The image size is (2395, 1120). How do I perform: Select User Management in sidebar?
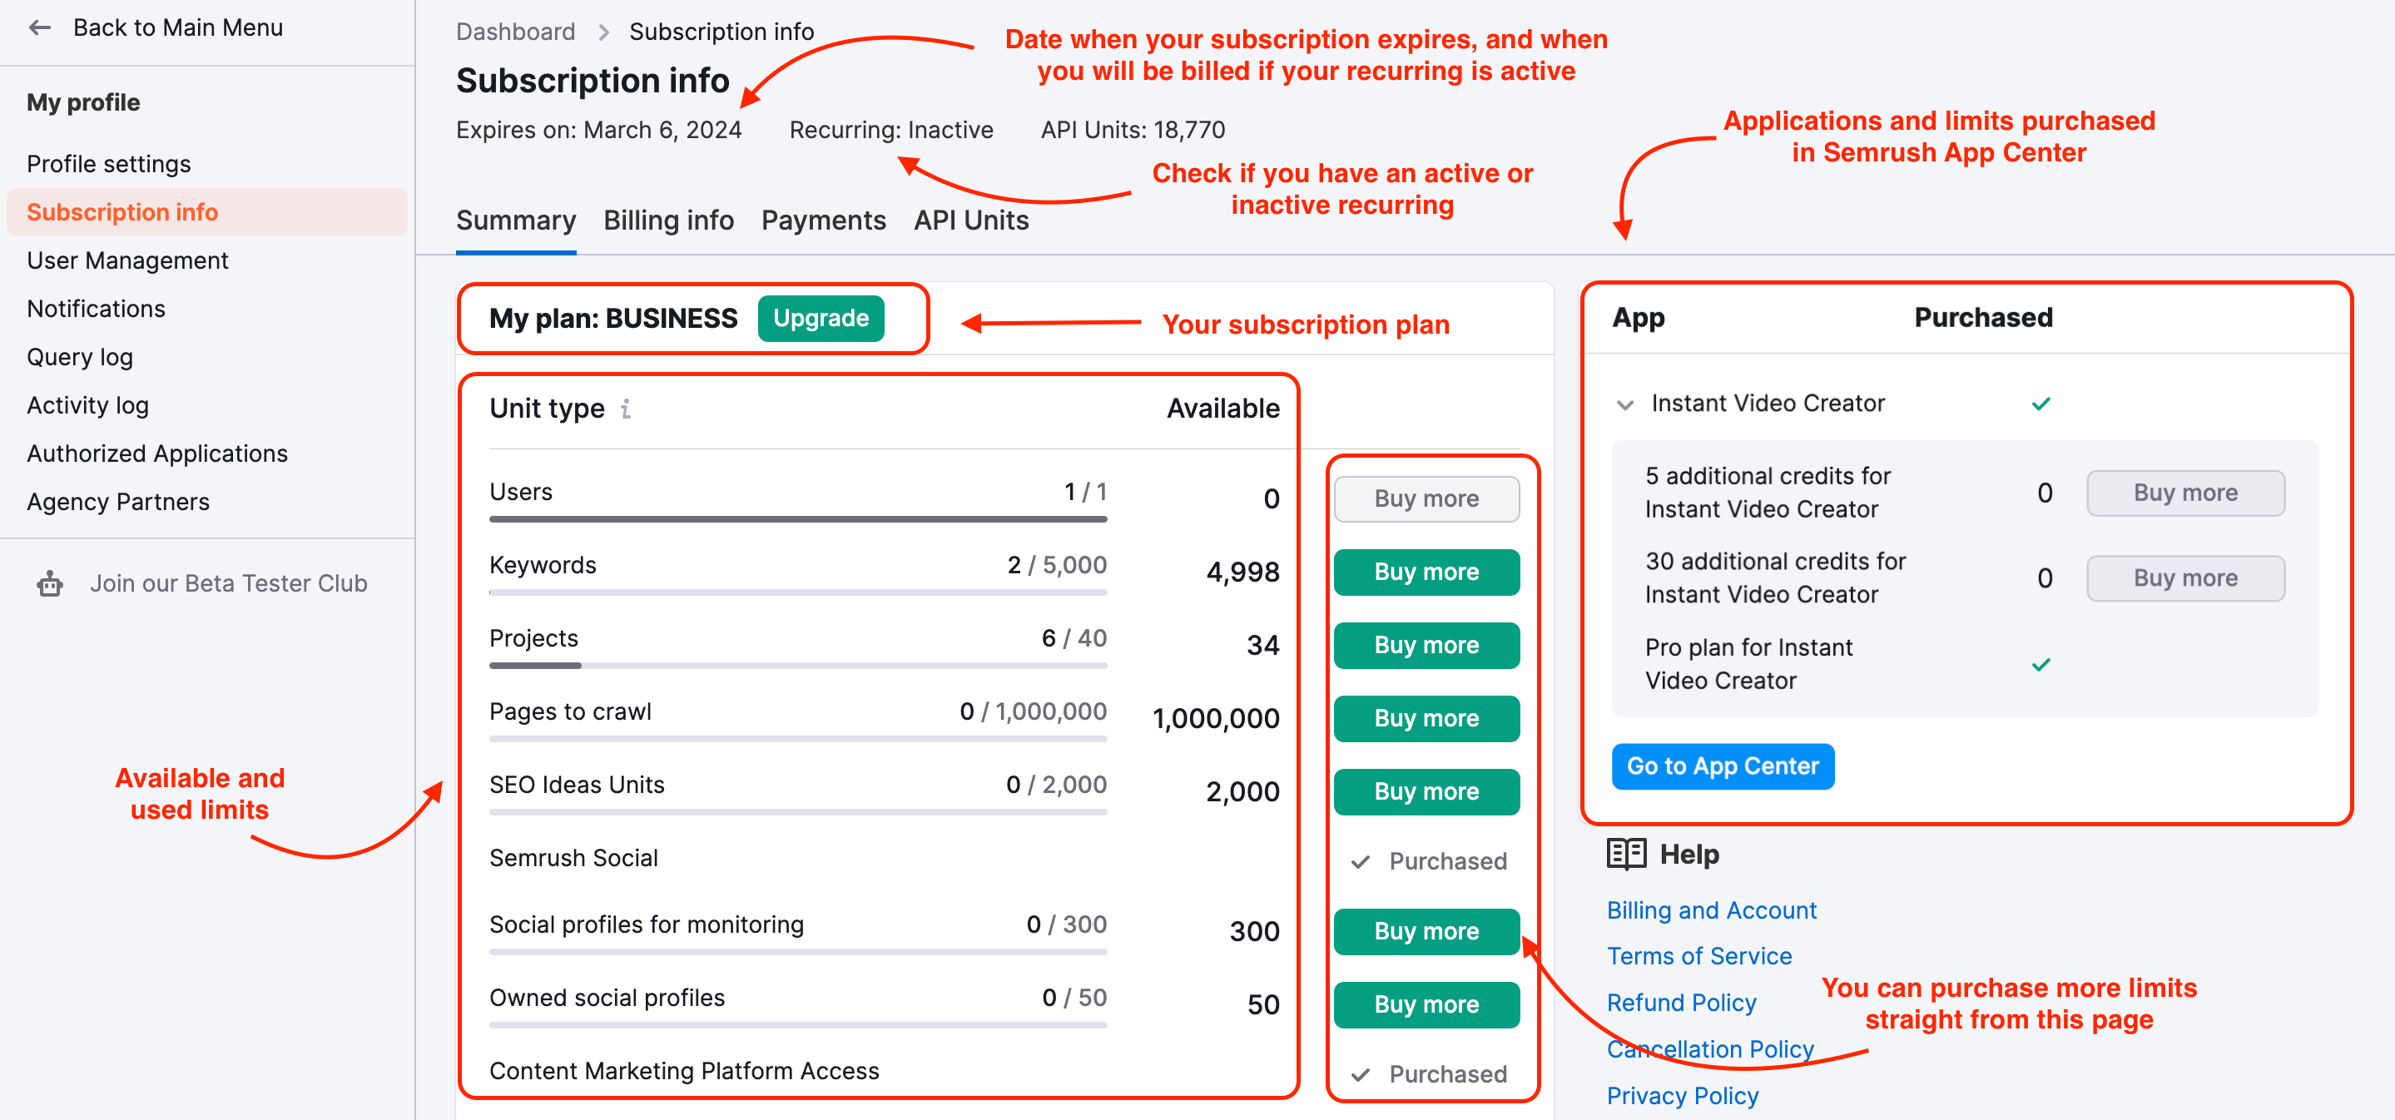pyautogui.click(x=127, y=260)
